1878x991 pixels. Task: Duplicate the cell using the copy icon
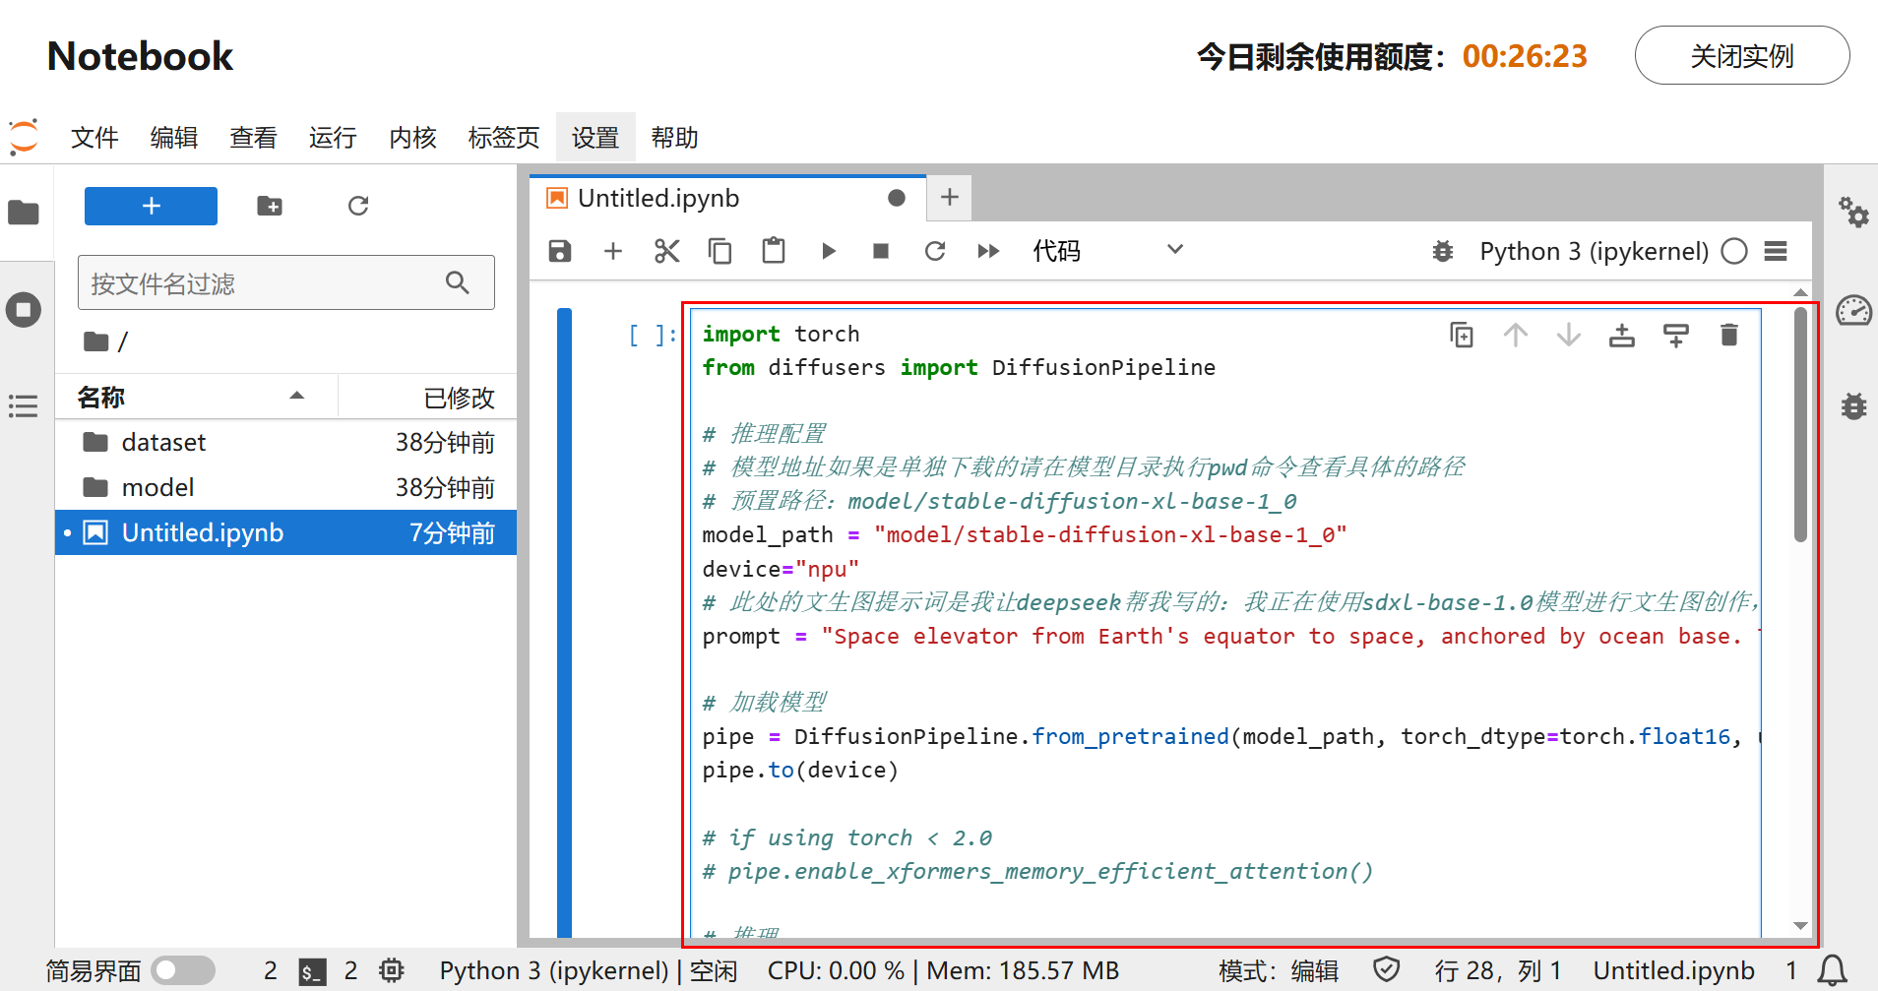[1462, 336]
